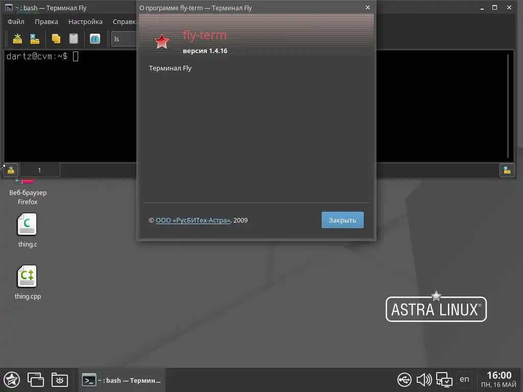
Task: Click the yellow copy icon in the toolbar
Action: click(56, 39)
